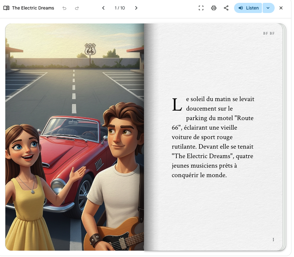Click the redo arrow icon
Viewport: 294px width, 257px height.
click(x=77, y=8)
